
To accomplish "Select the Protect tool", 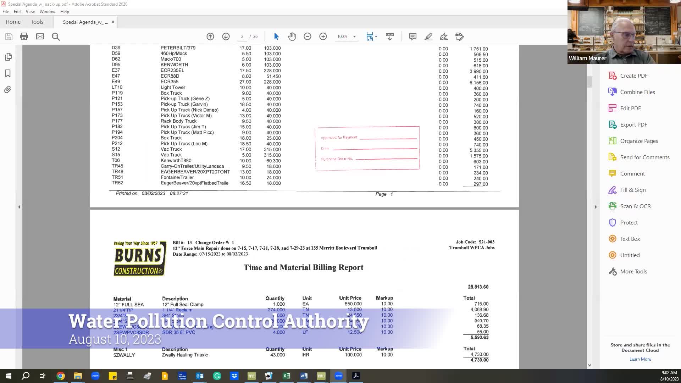I will click(628, 222).
